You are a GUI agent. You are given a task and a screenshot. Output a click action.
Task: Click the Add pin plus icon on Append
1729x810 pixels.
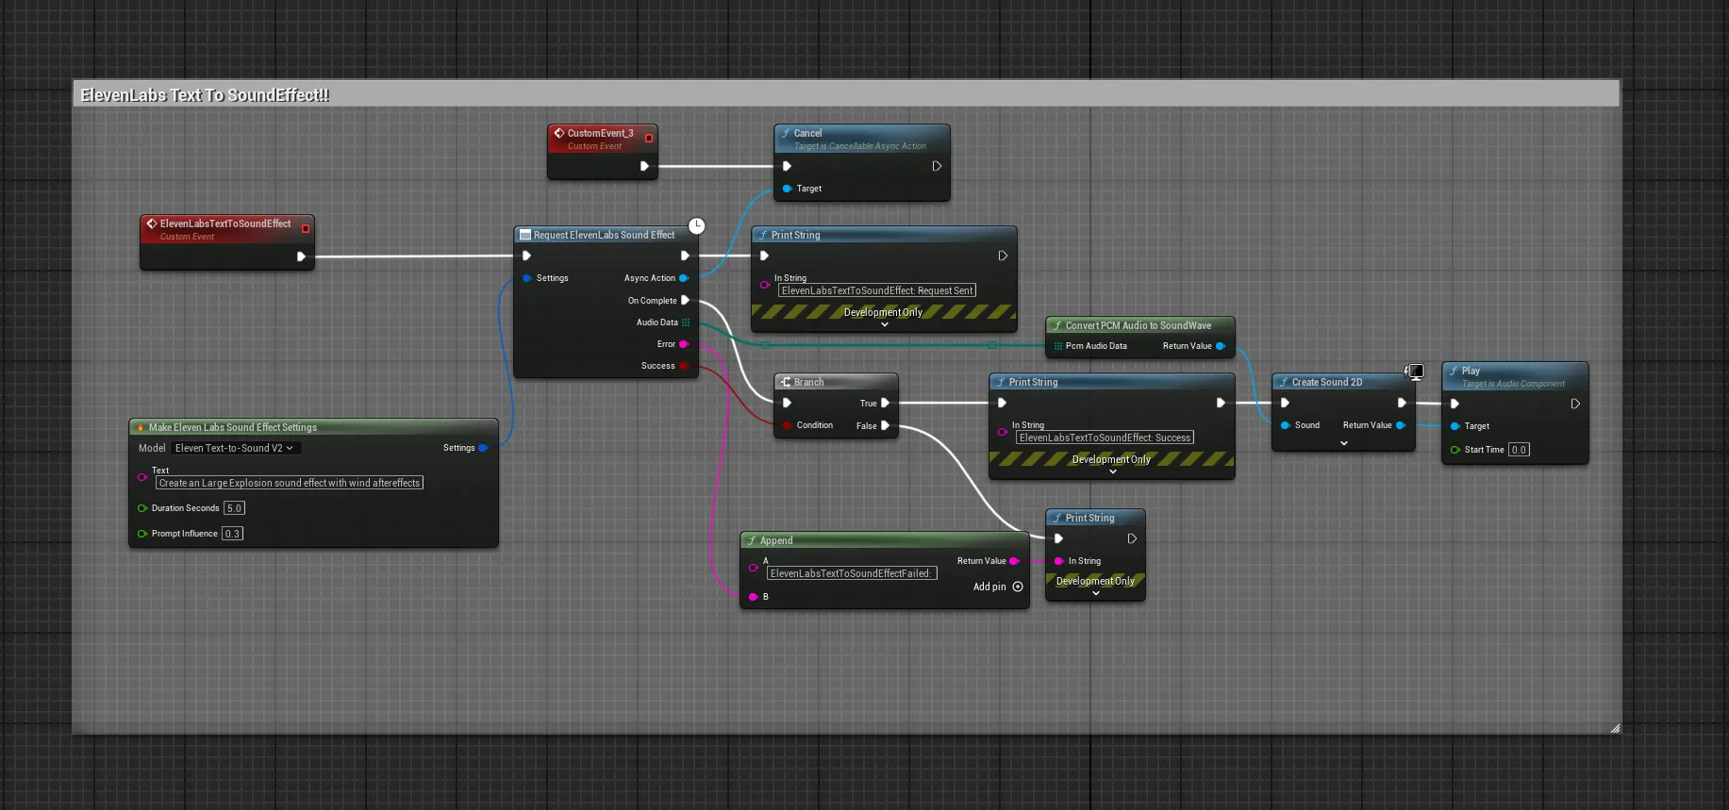point(1018,587)
